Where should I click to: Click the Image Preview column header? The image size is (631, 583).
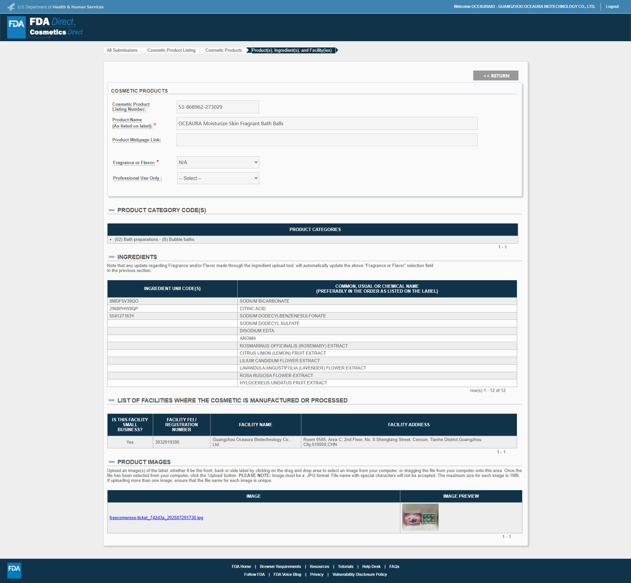pyautogui.click(x=461, y=496)
